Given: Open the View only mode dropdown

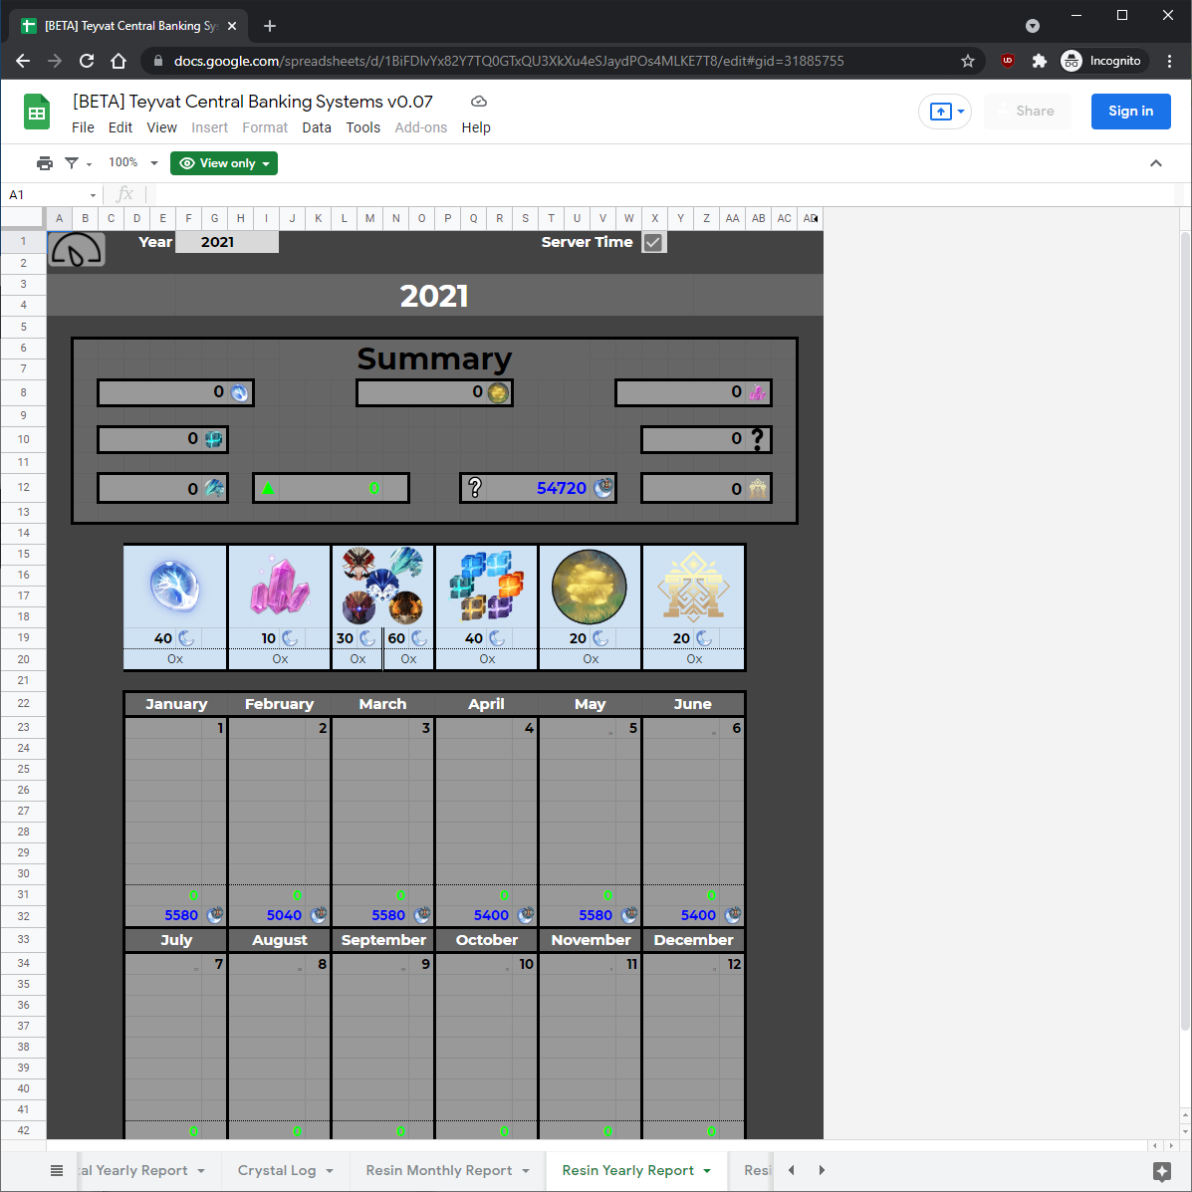Looking at the screenshot, I should 224,163.
